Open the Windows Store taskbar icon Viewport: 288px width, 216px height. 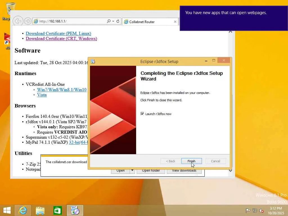click(57, 210)
